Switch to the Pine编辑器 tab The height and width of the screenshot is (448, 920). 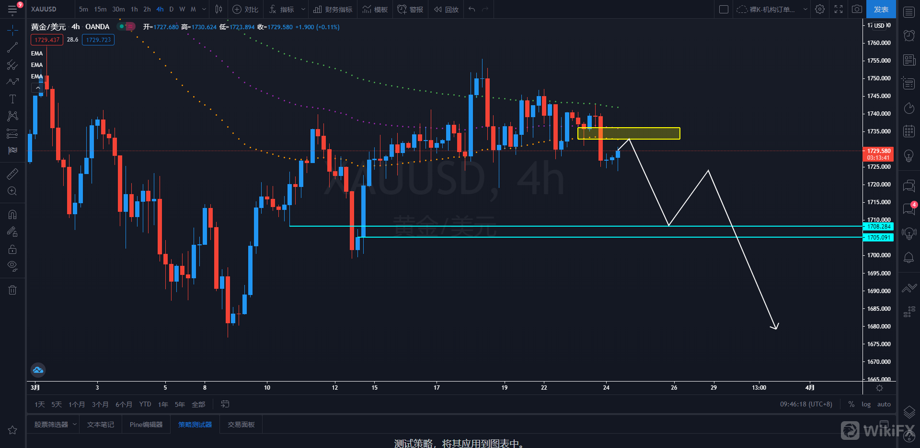pos(146,424)
